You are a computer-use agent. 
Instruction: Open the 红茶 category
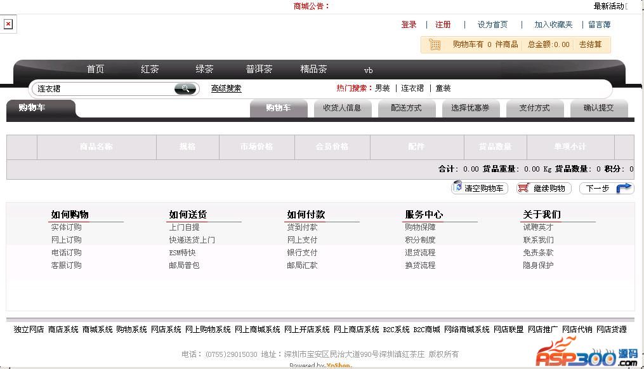(x=150, y=69)
